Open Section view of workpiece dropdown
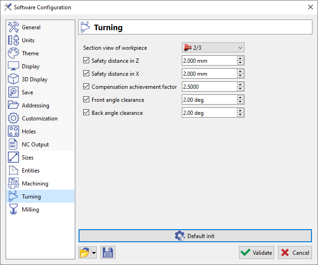The height and width of the screenshot is (265, 318). [x=212, y=47]
